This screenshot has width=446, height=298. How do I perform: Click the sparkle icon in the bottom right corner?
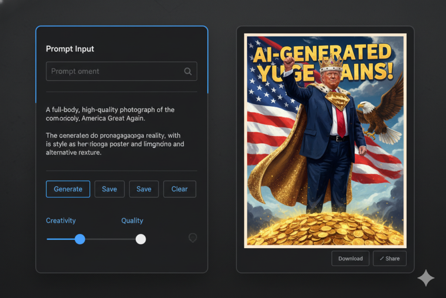[426, 278]
